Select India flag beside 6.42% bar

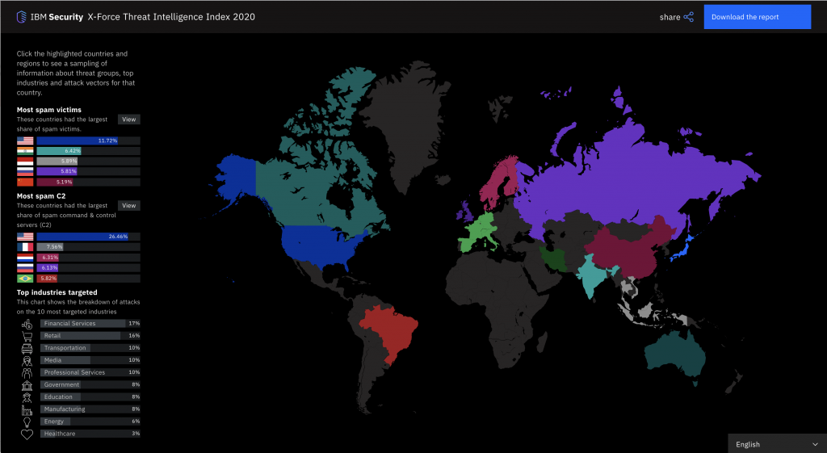click(25, 151)
